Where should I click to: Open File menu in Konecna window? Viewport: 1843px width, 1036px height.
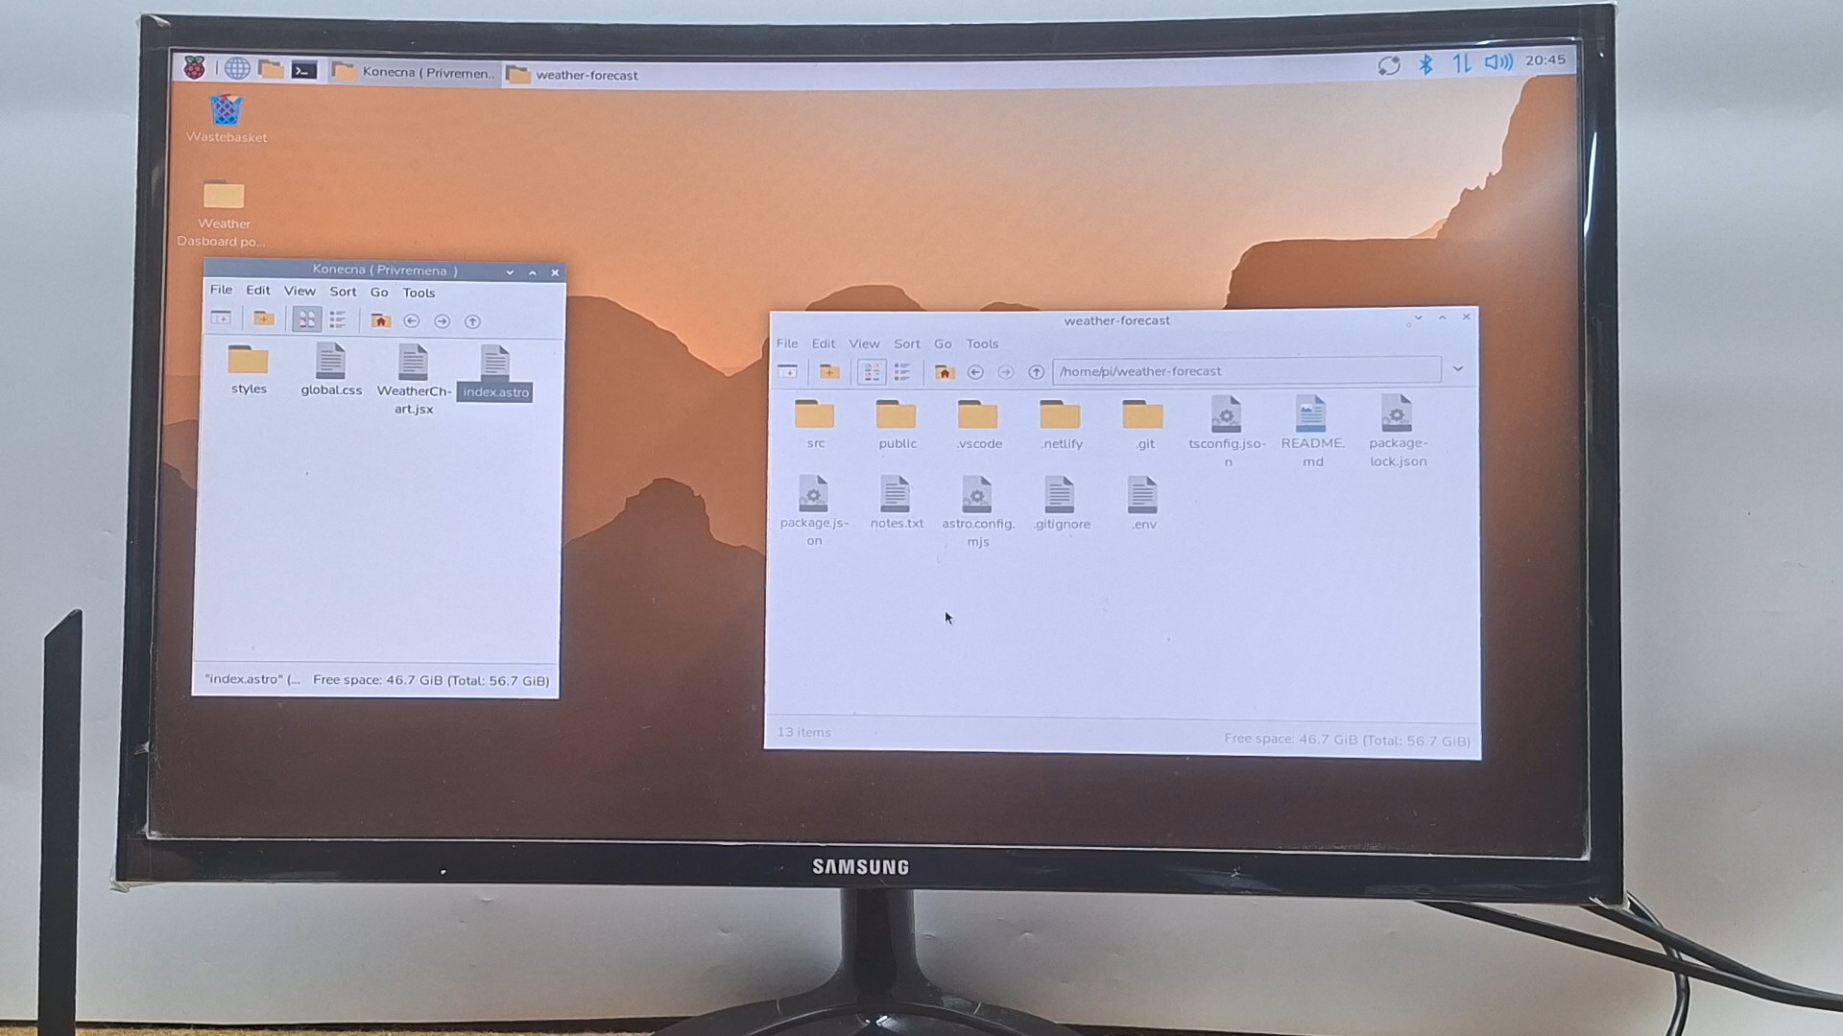221,290
